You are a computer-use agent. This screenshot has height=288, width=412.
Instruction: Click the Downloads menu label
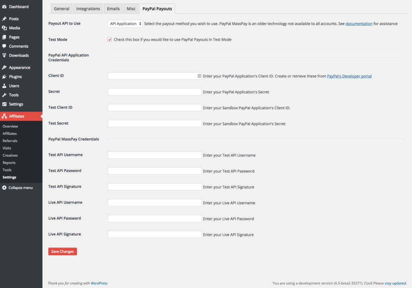[x=19, y=55]
